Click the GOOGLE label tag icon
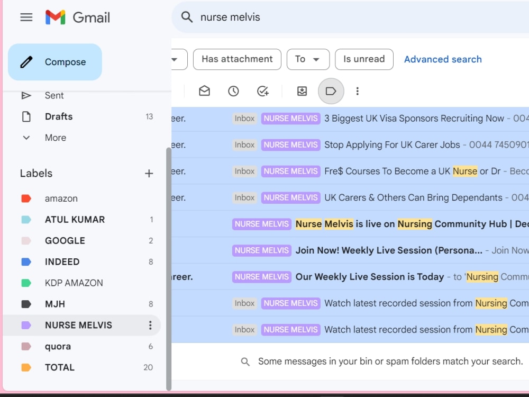 click(26, 241)
